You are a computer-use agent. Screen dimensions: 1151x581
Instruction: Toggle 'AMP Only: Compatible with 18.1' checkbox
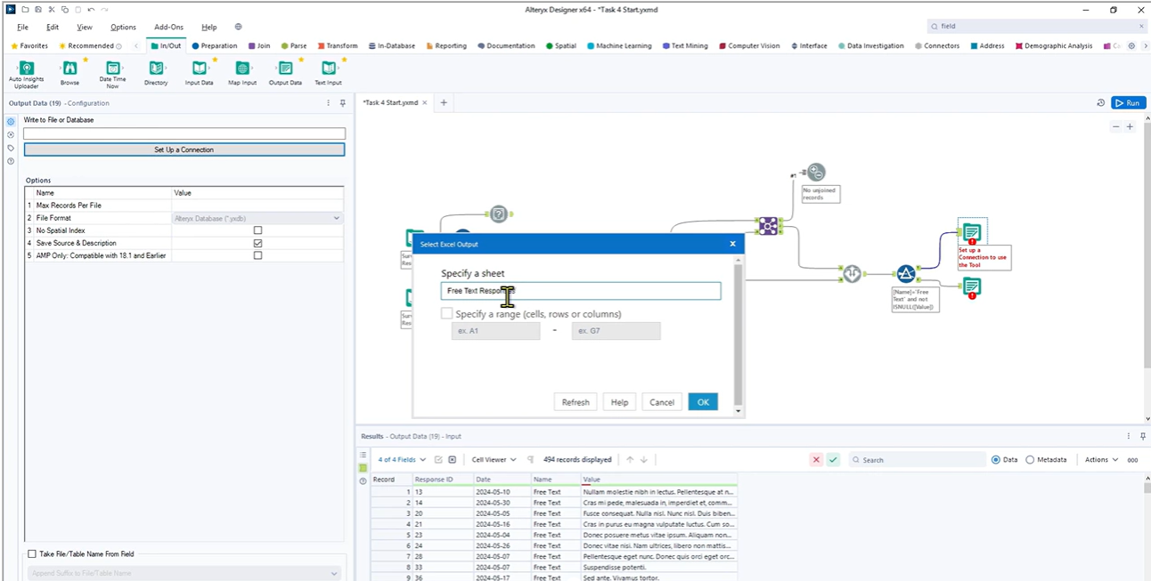[x=257, y=255]
